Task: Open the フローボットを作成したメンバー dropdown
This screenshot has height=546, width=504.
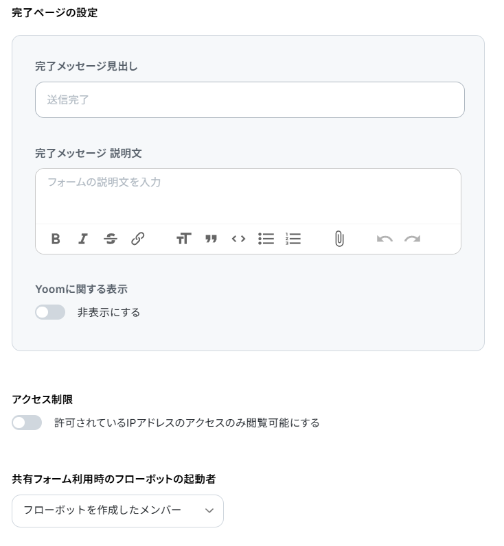Action: [x=118, y=511]
